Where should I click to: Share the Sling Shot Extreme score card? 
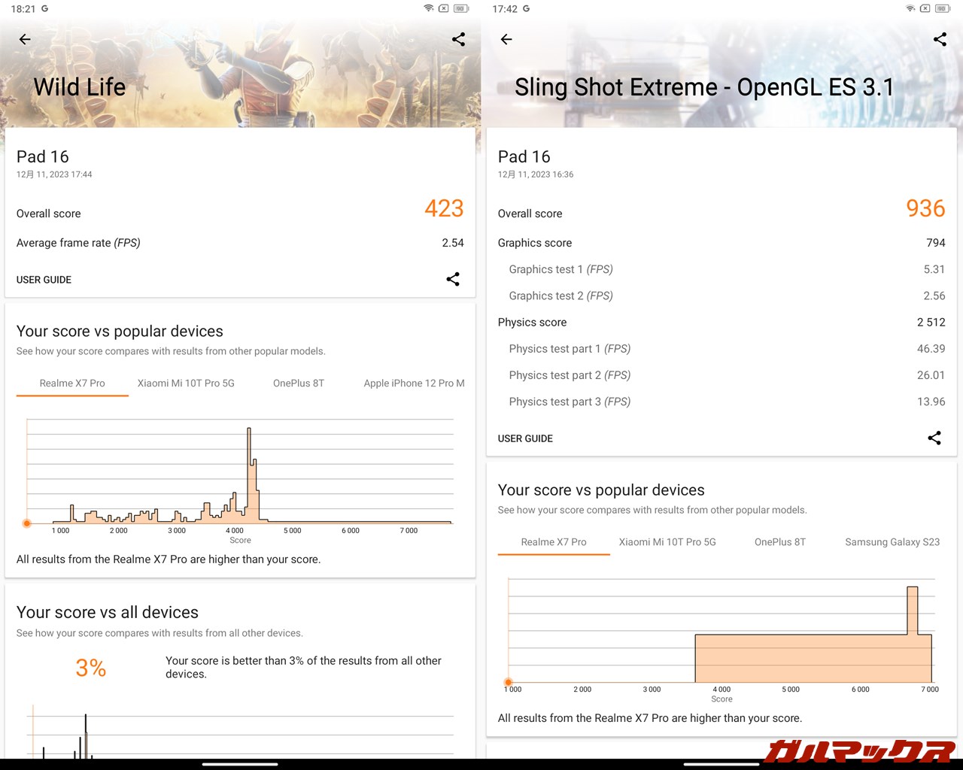point(934,438)
